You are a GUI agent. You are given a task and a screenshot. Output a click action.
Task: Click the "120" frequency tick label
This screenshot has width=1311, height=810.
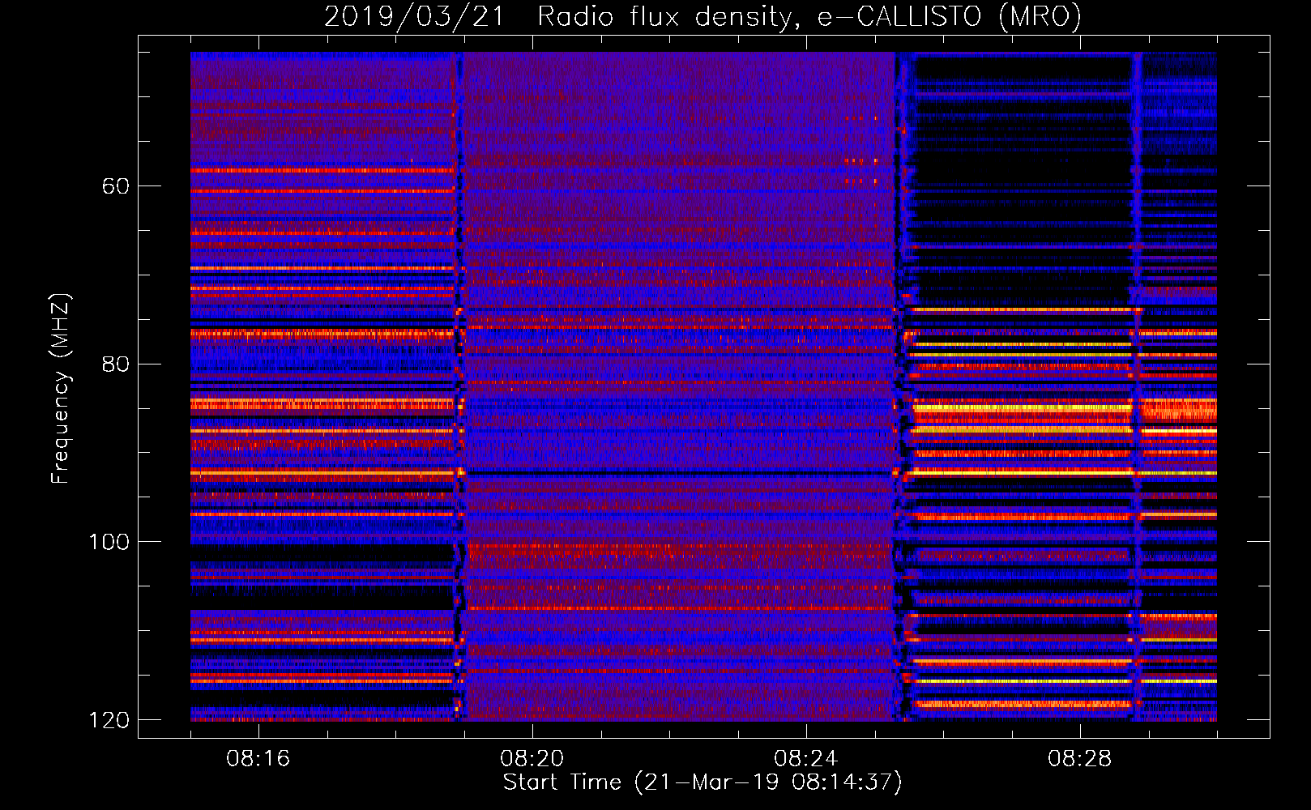click(x=109, y=720)
